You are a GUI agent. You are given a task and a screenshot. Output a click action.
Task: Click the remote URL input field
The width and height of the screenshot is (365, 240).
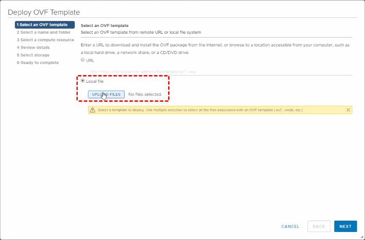click(215, 72)
